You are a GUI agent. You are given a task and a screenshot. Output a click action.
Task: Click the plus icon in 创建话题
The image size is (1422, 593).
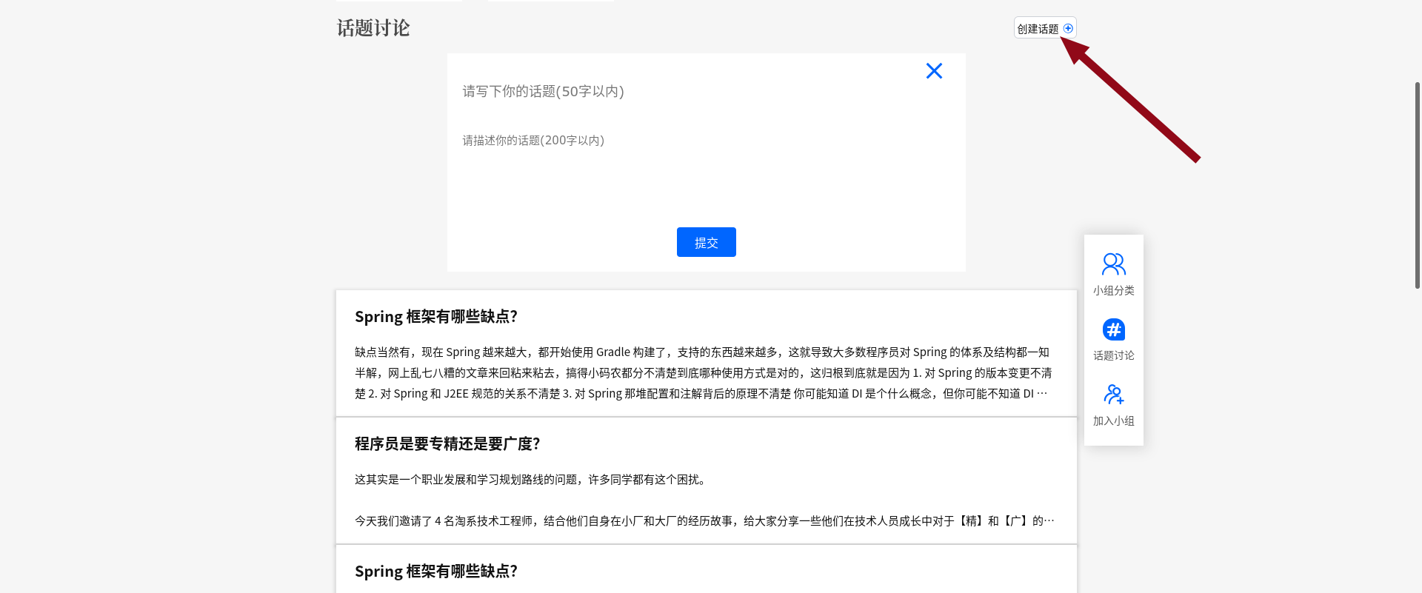[x=1068, y=28]
